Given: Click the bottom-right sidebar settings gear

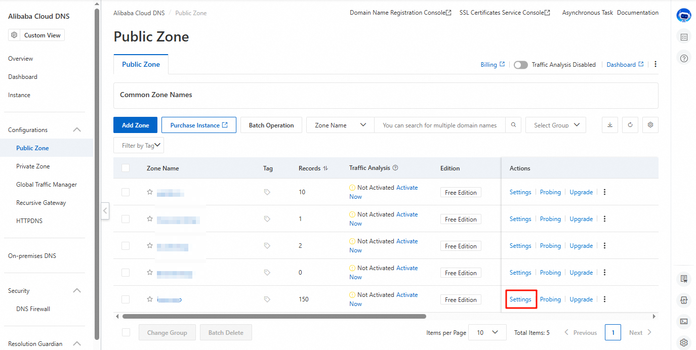Looking at the screenshot, I should tap(684, 342).
